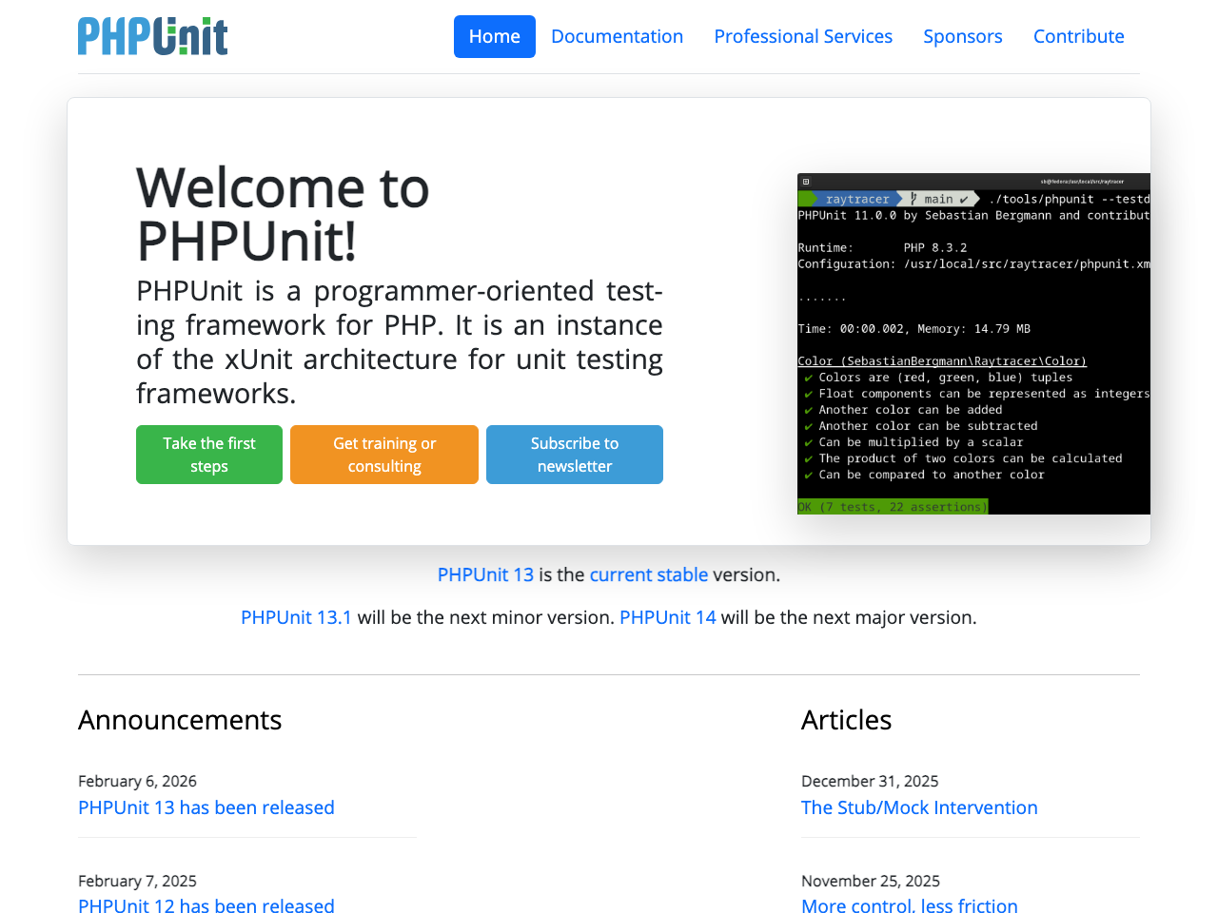Viewport: 1218px width, 913px height.
Task: Open the Documentation page
Action: click(x=617, y=36)
